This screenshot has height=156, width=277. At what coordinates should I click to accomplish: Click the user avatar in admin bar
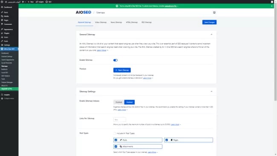coord(272,2)
